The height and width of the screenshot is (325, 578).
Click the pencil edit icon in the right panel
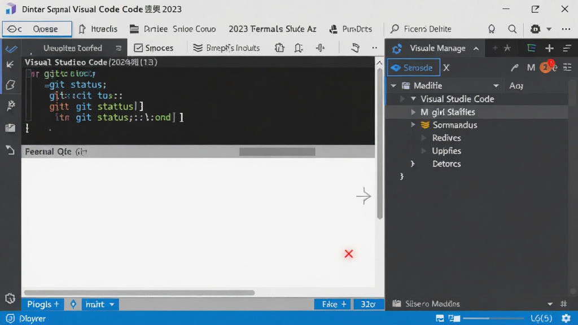pos(515,68)
